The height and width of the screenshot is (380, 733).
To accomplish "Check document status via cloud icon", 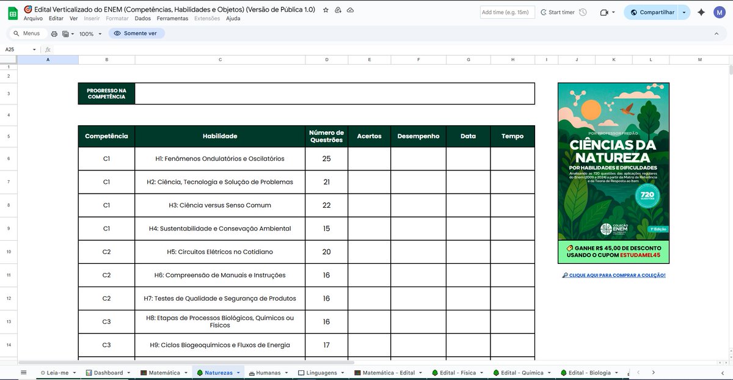I will pos(350,10).
